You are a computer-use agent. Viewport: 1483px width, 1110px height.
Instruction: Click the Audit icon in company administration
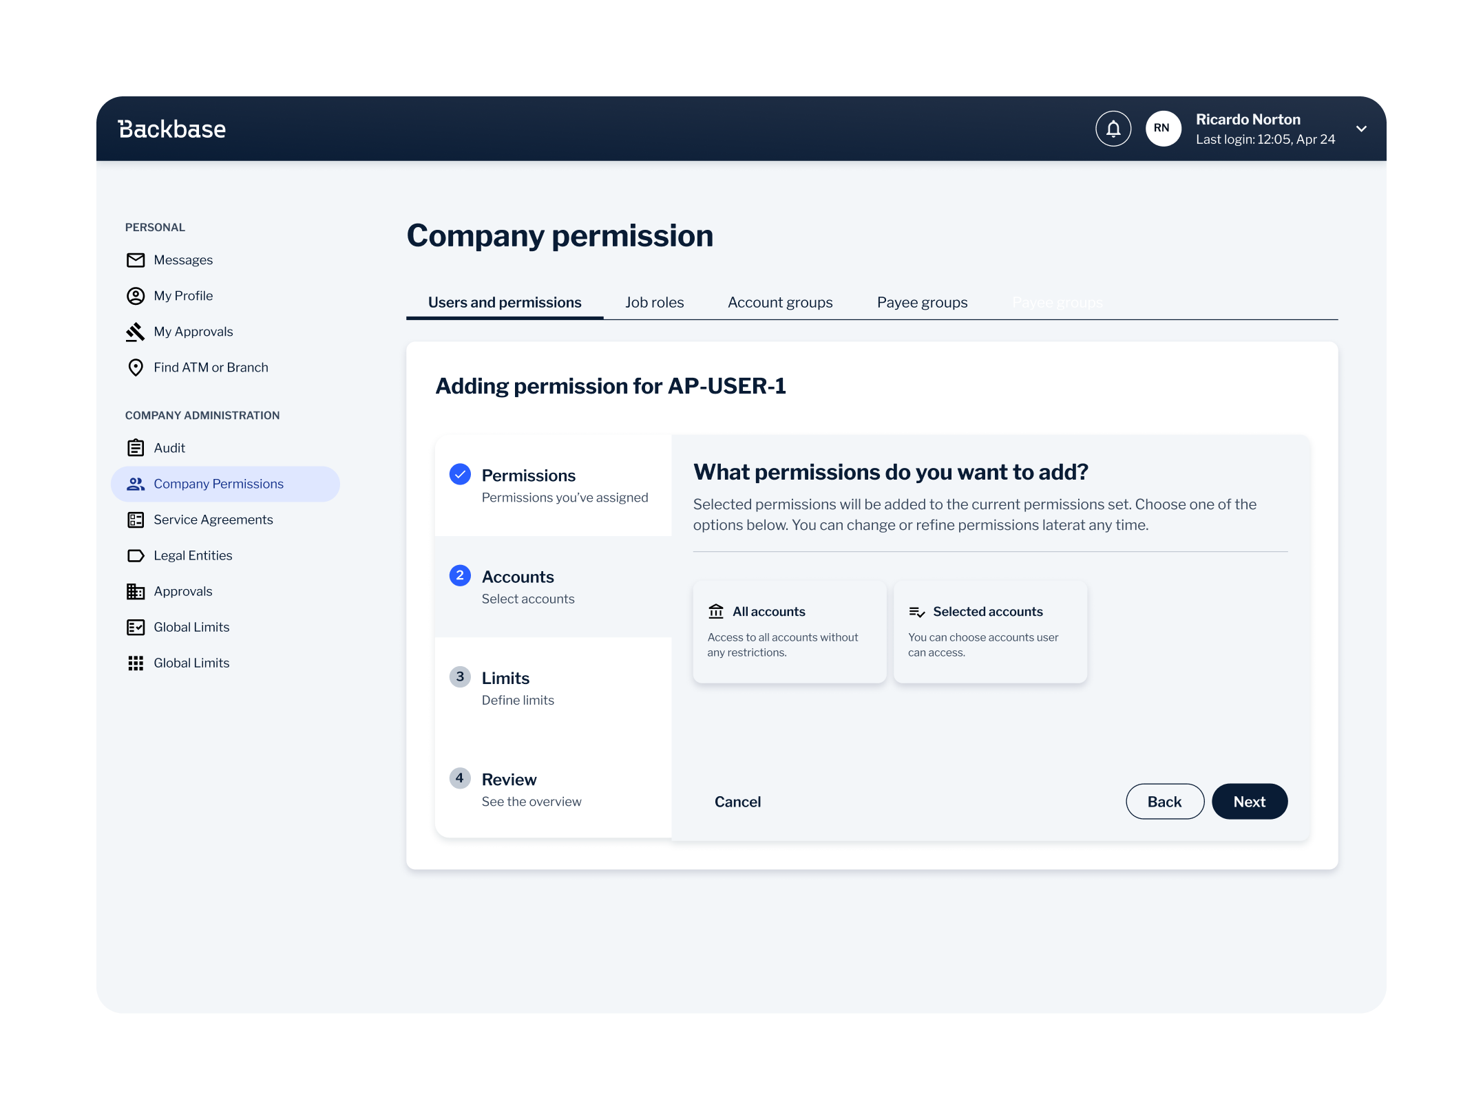click(x=136, y=448)
